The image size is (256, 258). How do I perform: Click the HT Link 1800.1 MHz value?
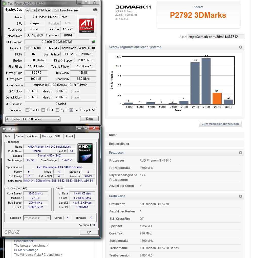pos(35,207)
